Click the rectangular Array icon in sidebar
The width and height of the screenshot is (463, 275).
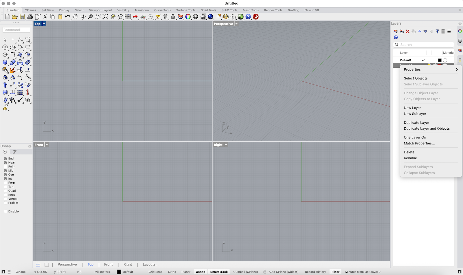20,92
